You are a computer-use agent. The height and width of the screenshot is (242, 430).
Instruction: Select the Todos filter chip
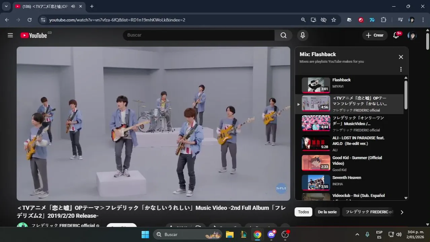point(303,212)
